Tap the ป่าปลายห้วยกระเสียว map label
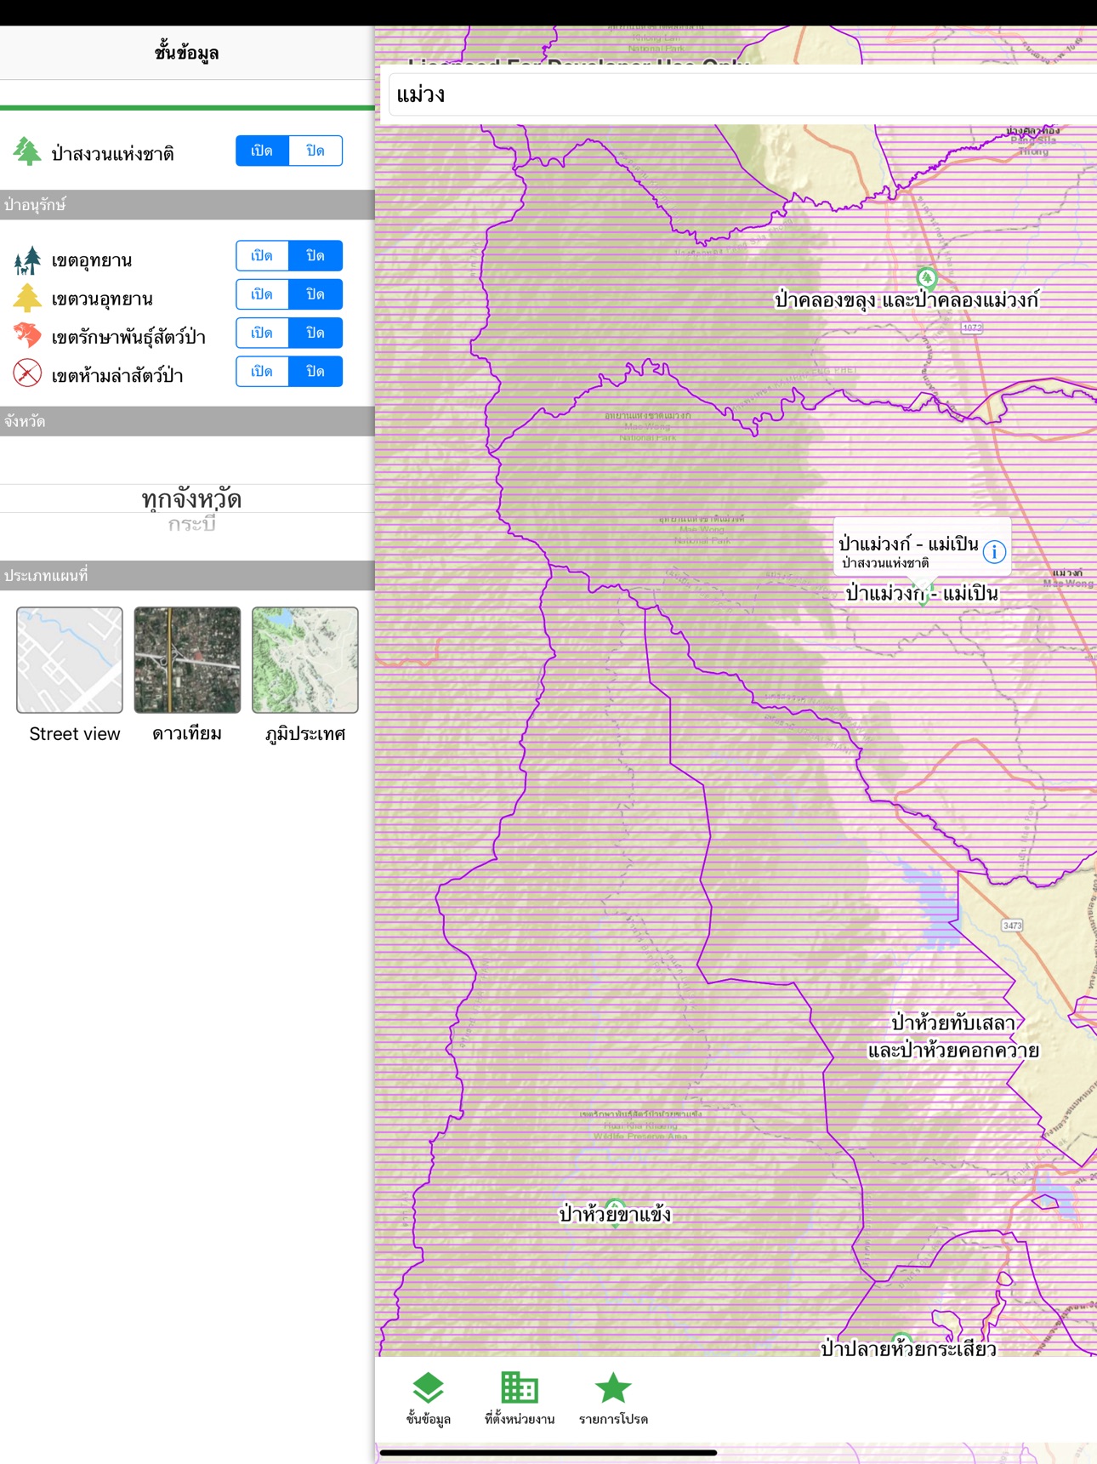 (x=907, y=1347)
